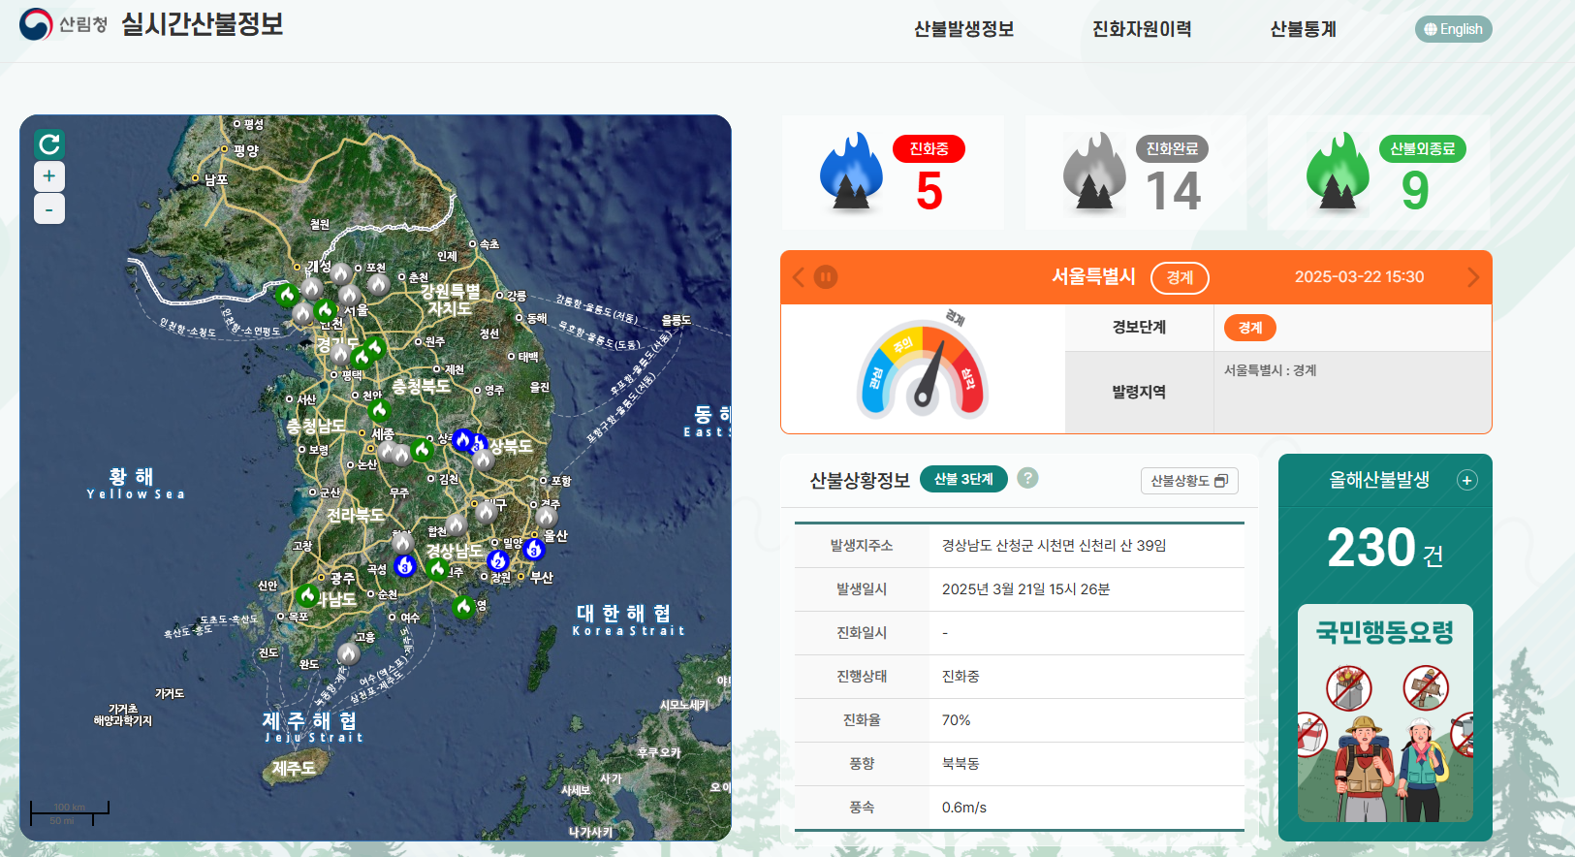This screenshot has width=1575, height=857.
Task: Select the blue fire marker near 곡성
Action: click(x=405, y=565)
